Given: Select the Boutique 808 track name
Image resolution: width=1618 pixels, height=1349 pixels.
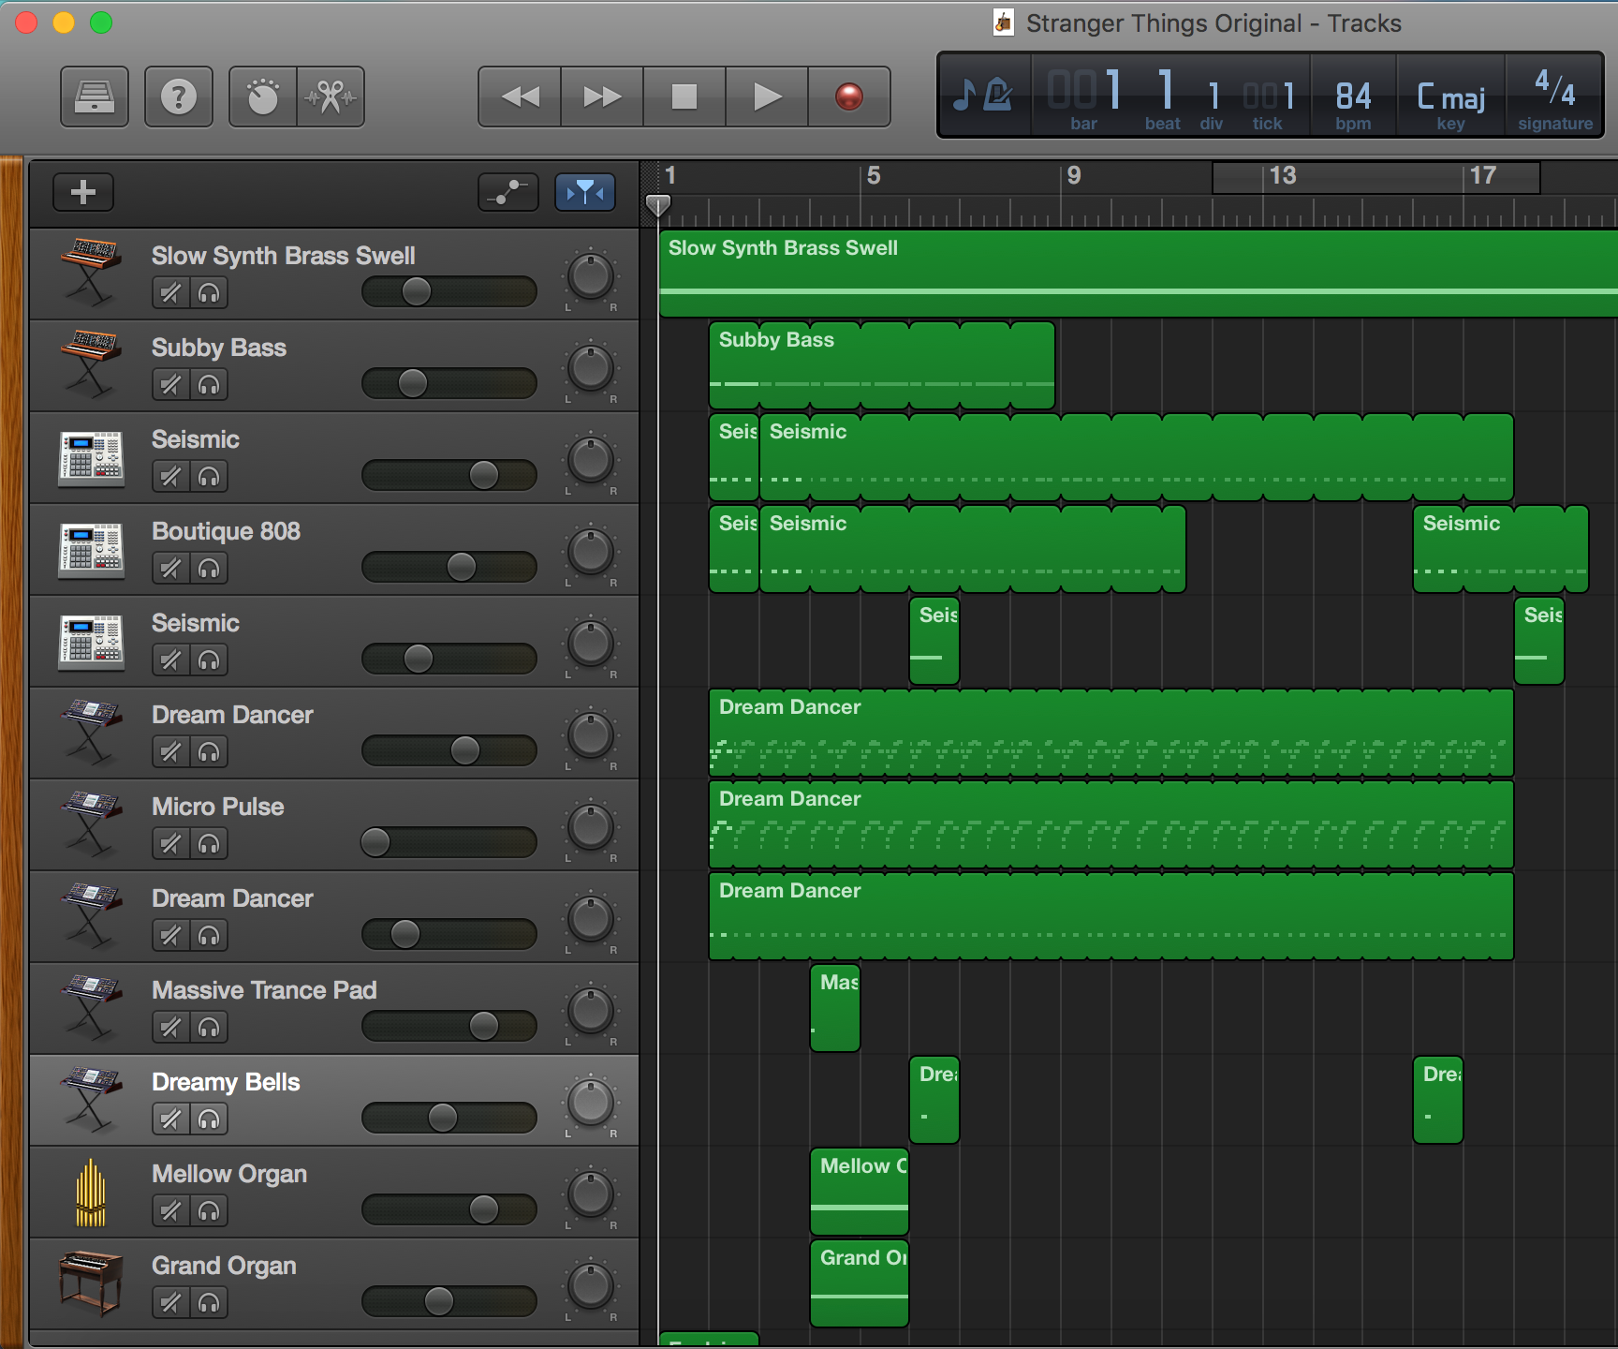Looking at the screenshot, I should 227,531.
